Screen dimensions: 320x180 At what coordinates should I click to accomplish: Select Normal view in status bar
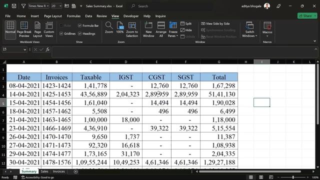pos(251,177)
